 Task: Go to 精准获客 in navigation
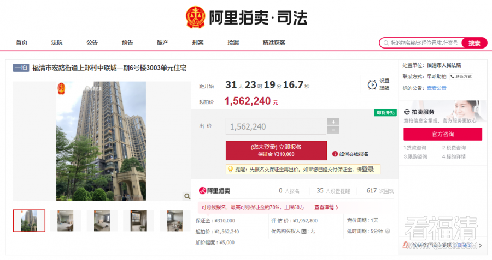[x=274, y=43]
